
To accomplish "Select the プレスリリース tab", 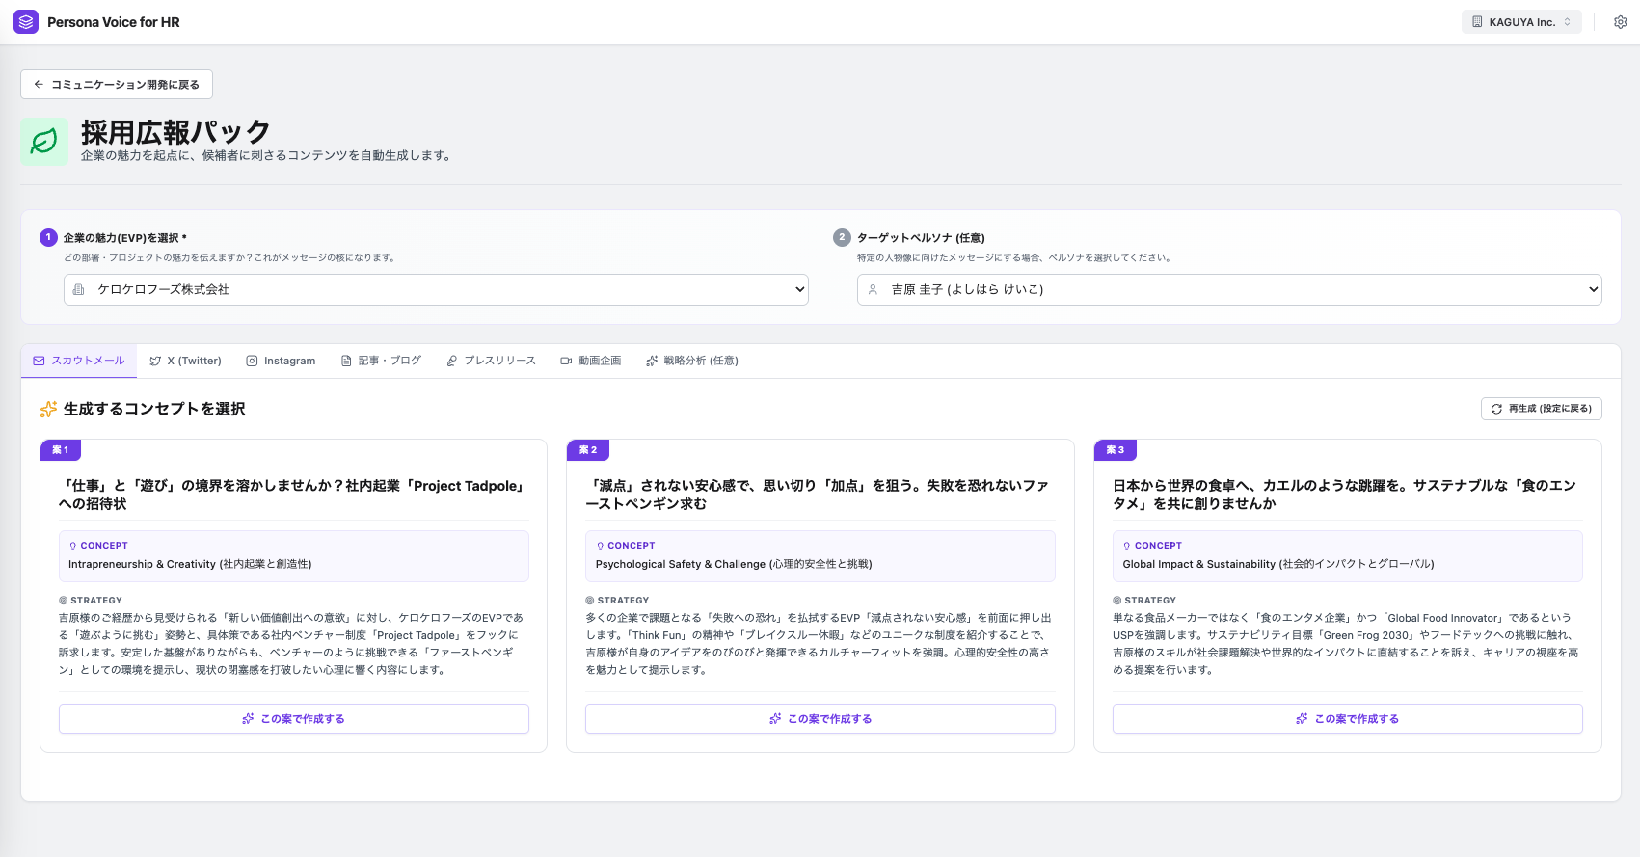I will [491, 361].
